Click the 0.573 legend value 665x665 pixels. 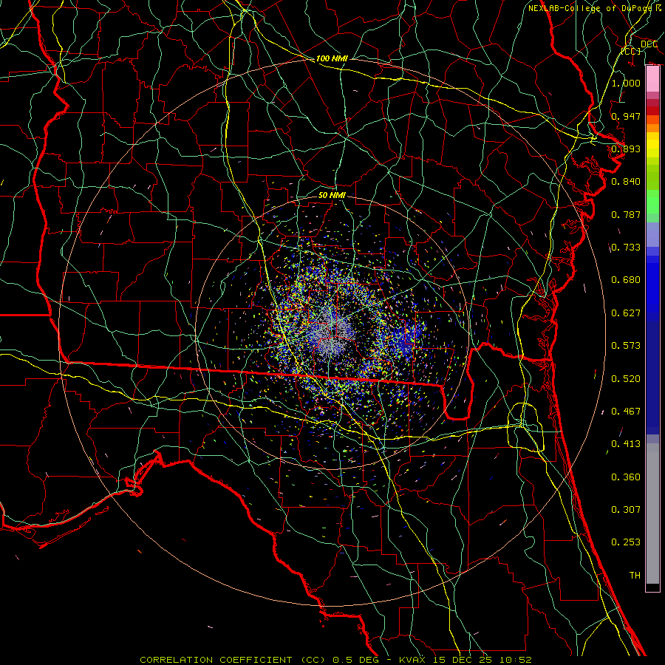coord(626,346)
